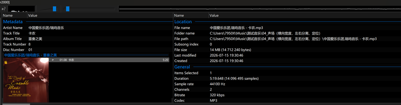The height and width of the screenshot is (105, 401).
Task: Select the Bitrate label
Action: (180, 95)
